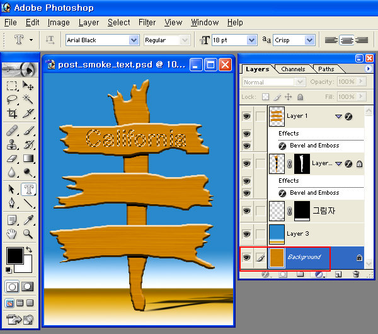Open the Regular font style dropdown
The height and width of the screenshot is (334, 378).
click(185, 40)
